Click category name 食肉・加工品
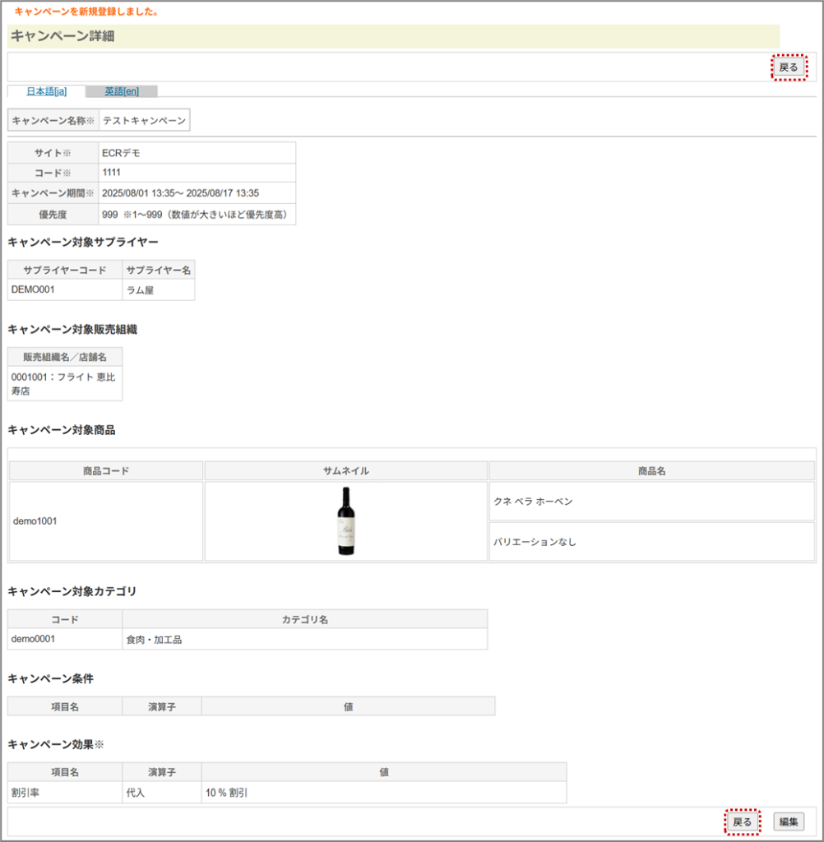The image size is (824, 842). 154,639
